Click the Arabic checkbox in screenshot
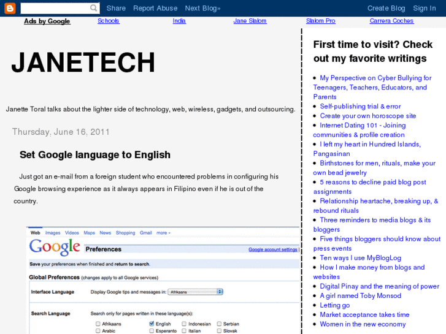This screenshot has height=334, width=446. pos(98,331)
